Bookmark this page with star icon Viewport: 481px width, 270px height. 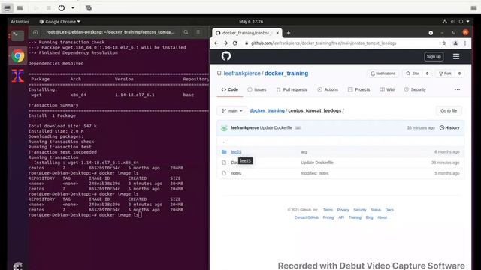444,43
